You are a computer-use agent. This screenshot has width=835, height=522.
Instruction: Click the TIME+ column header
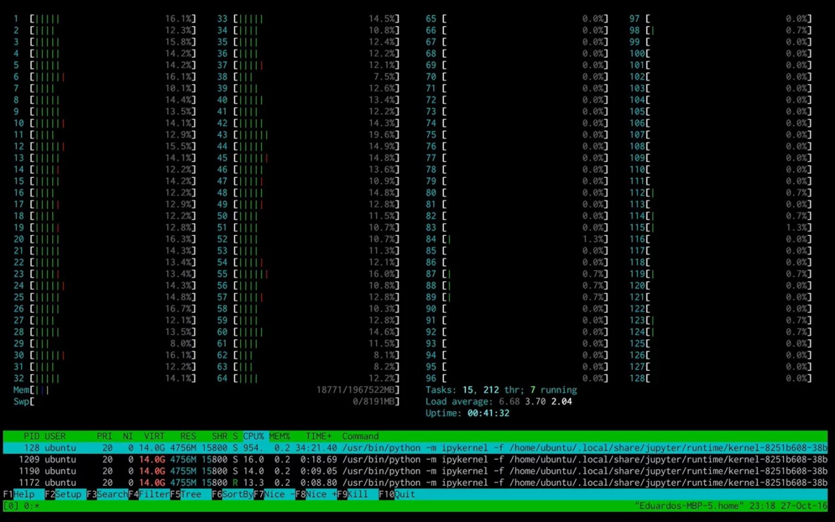[x=318, y=436]
